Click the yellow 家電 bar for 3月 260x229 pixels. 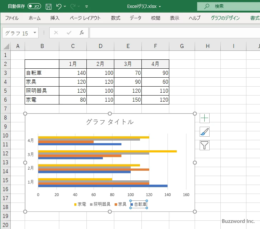click(x=107, y=151)
